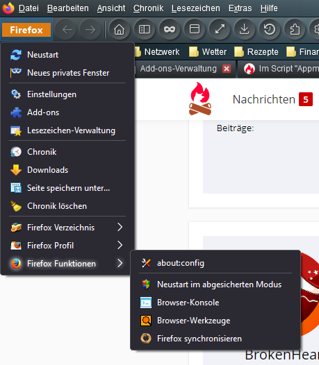
Task: Click the orange Firefox app button
Action: pyautogui.click(x=26, y=30)
